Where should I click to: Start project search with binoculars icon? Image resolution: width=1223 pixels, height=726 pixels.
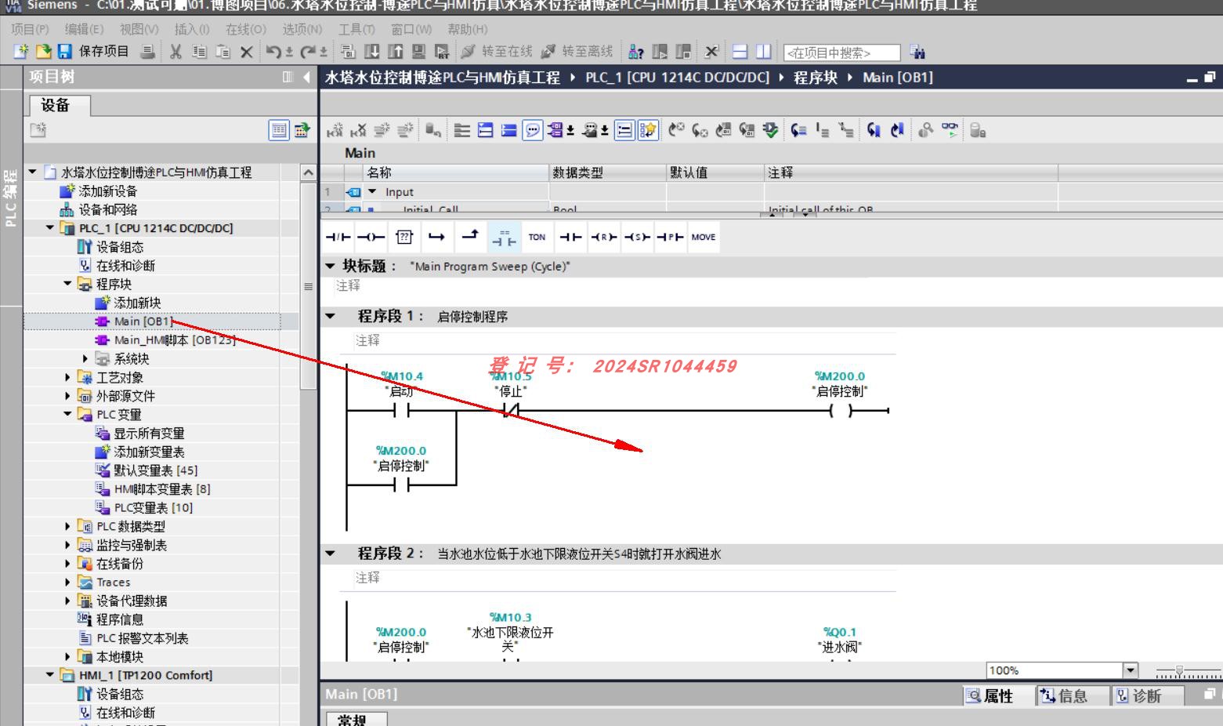(x=917, y=53)
